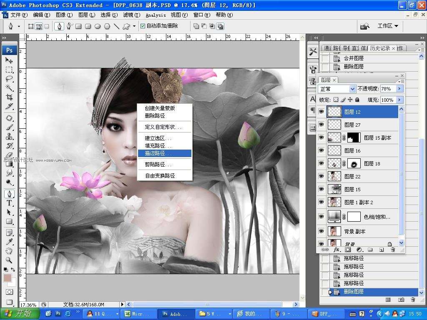This screenshot has width=427, height=320.
Task: Click the Windows 开始 start button
Action: 20,314
